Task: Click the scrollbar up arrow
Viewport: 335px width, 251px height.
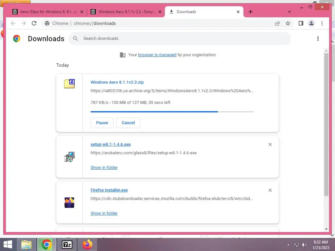Action: point(326,51)
